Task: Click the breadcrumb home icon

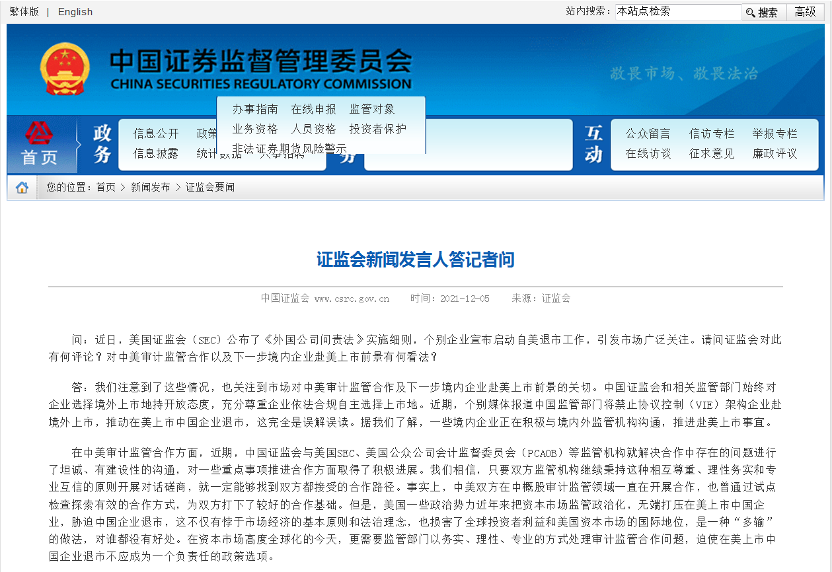Action: coord(22,188)
